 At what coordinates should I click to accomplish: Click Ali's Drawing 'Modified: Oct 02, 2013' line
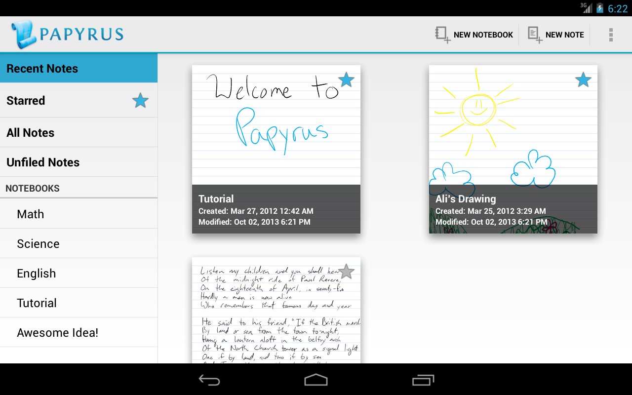[491, 222]
